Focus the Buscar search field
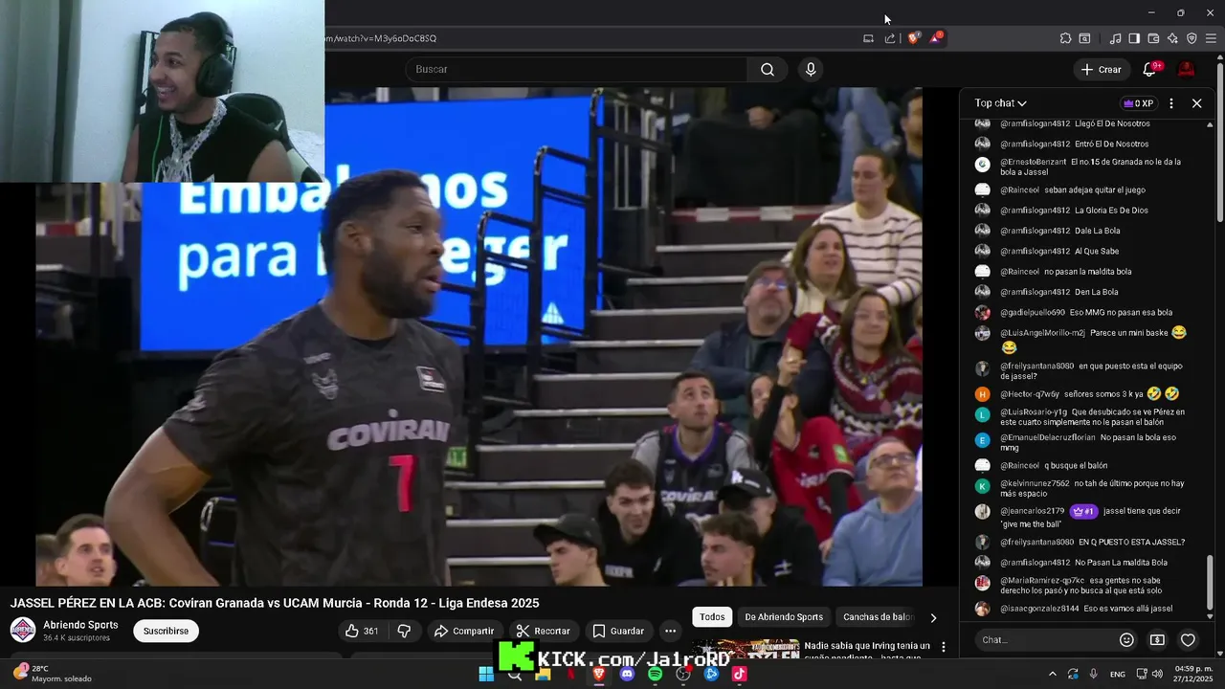The image size is (1225, 689). click(x=578, y=69)
